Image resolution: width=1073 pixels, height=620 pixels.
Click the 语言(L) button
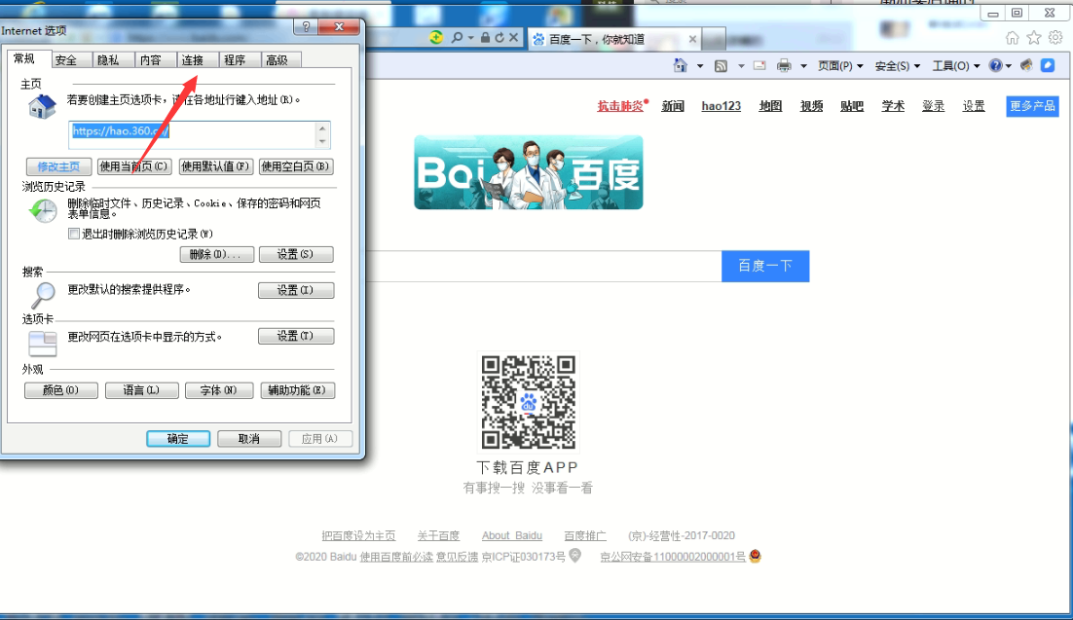pyautogui.click(x=141, y=390)
